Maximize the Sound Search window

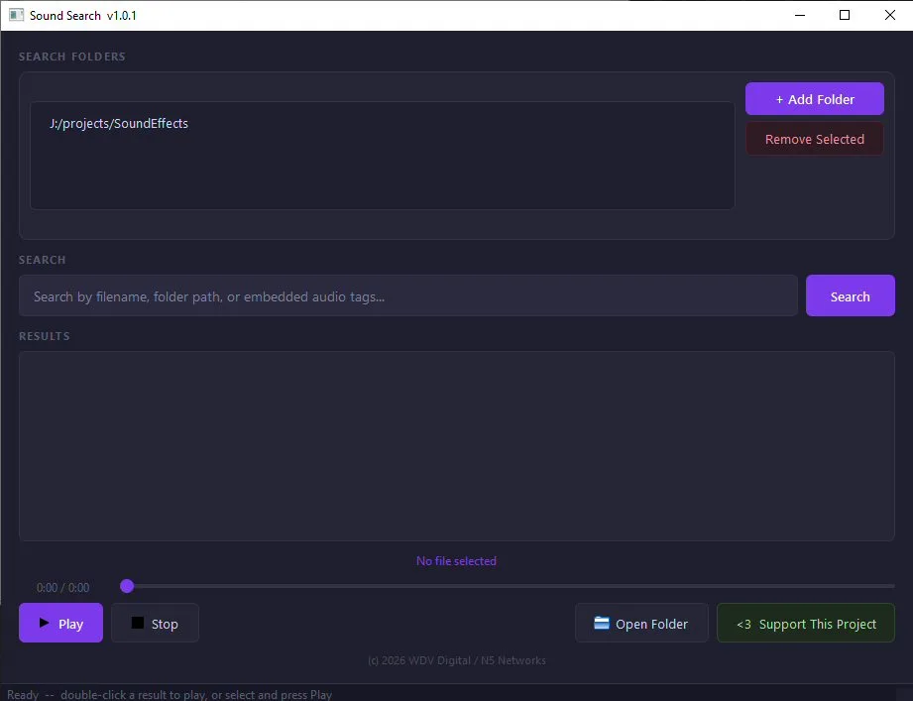coord(845,15)
